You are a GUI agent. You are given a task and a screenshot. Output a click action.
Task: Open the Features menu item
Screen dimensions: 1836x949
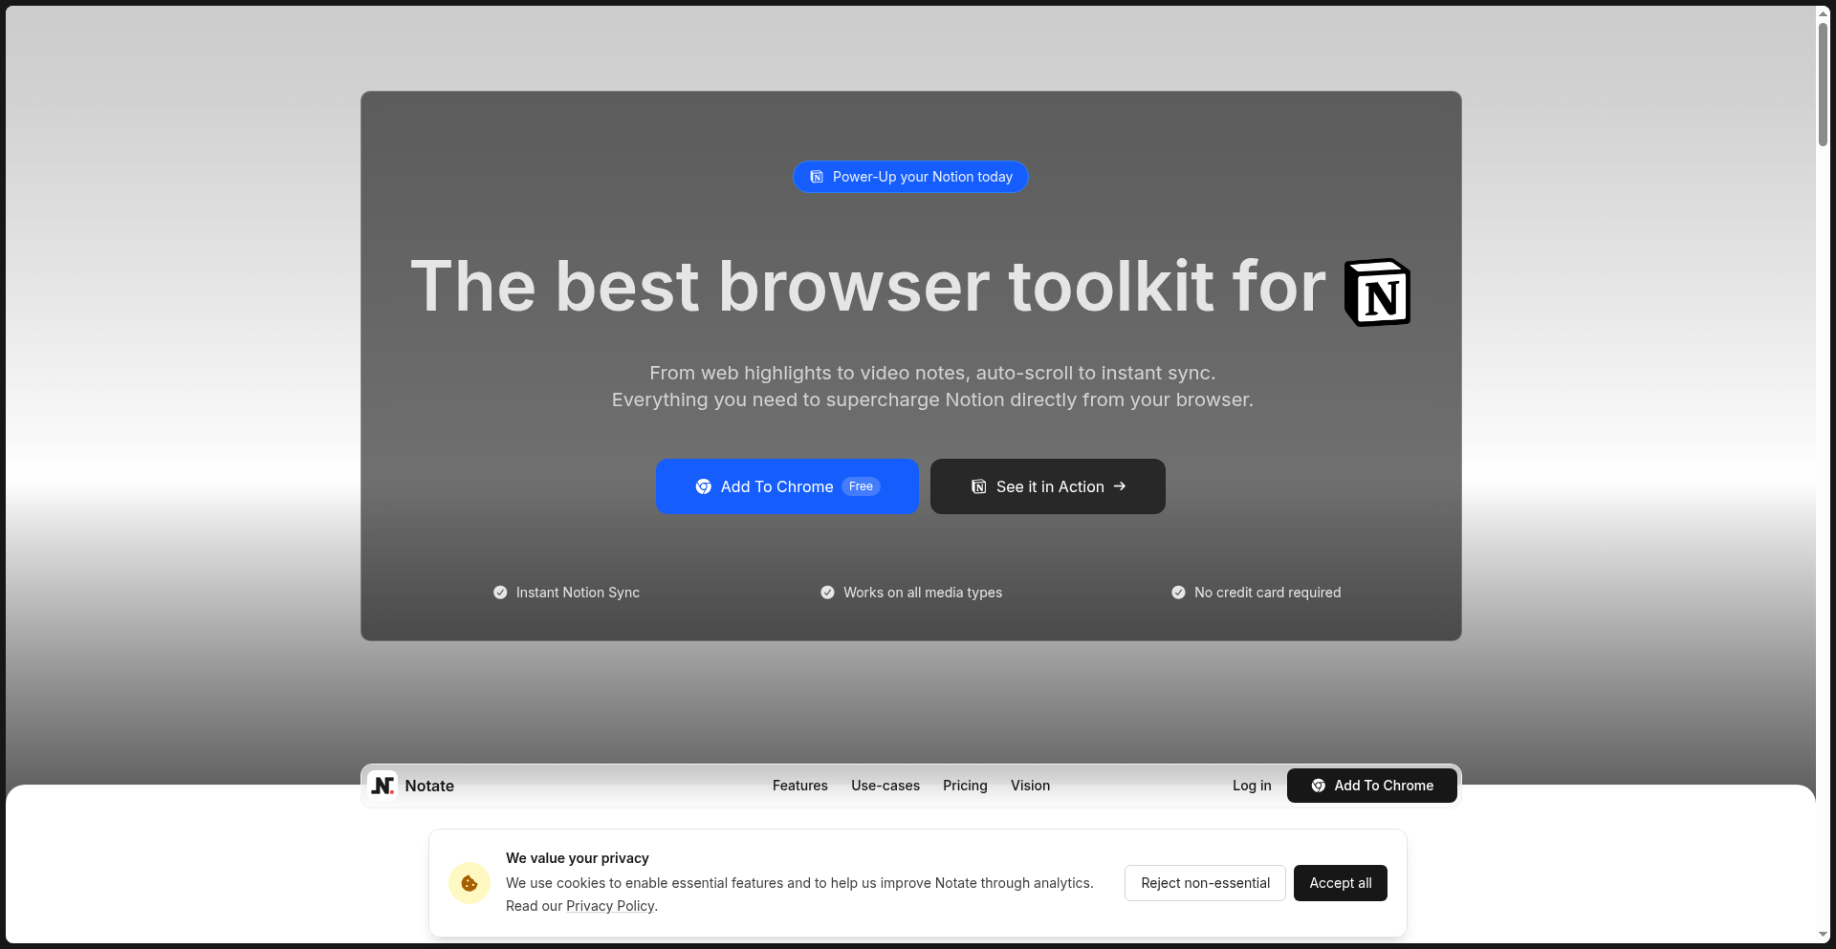(x=800, y=786)
